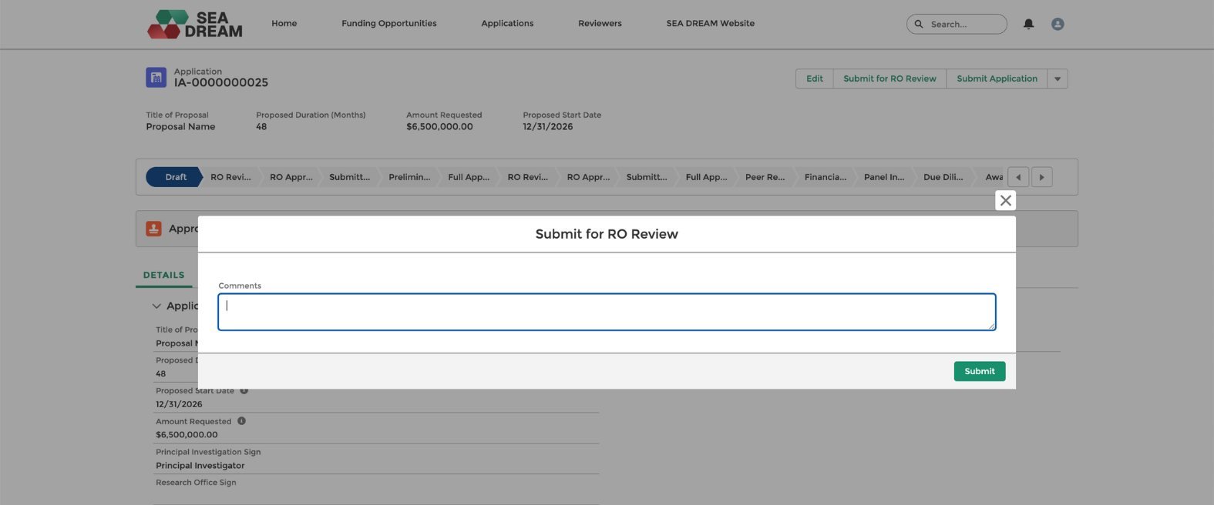
Task: Open Applications nav item
Action: pos(507,23)
